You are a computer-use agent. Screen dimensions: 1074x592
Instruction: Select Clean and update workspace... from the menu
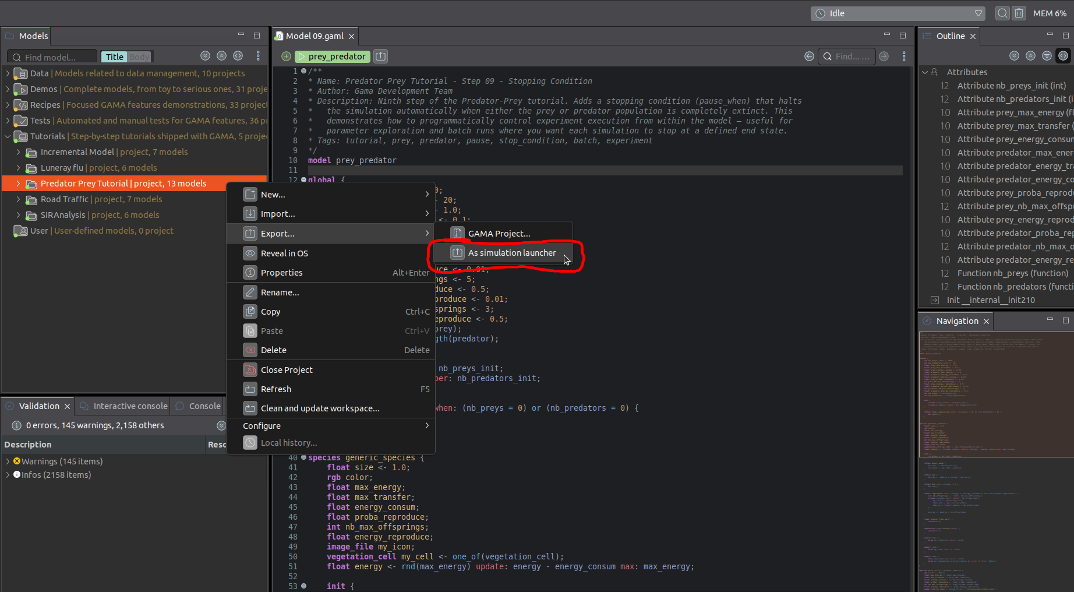330,408
